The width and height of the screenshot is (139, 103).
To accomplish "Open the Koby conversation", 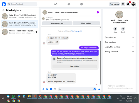I will (19, 16).
